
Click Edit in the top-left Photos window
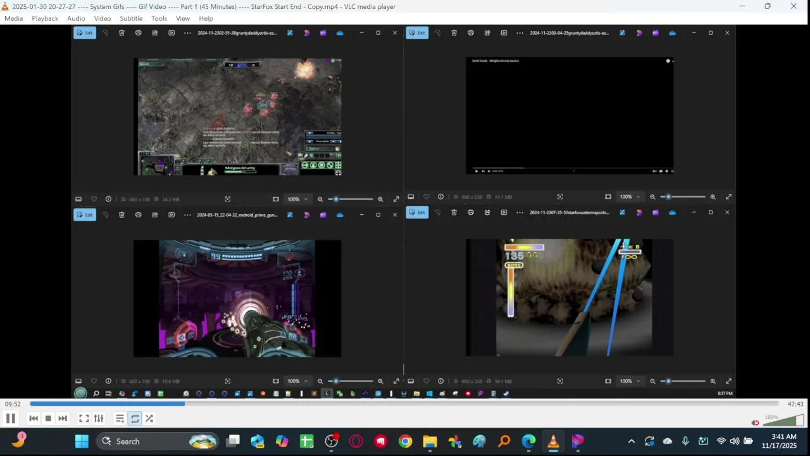tap(85, 33)
